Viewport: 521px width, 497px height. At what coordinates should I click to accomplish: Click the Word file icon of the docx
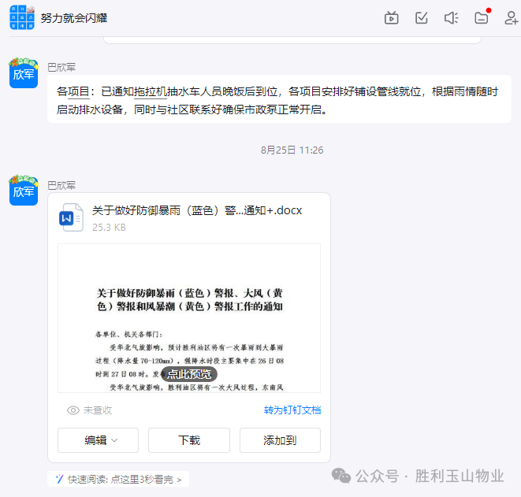pos(72,217)
